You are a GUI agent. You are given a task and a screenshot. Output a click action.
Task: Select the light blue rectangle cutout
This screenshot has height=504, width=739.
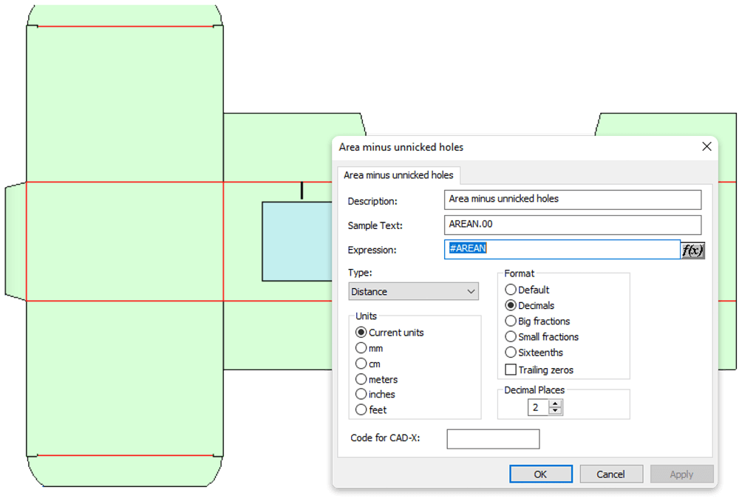point(296,242)
